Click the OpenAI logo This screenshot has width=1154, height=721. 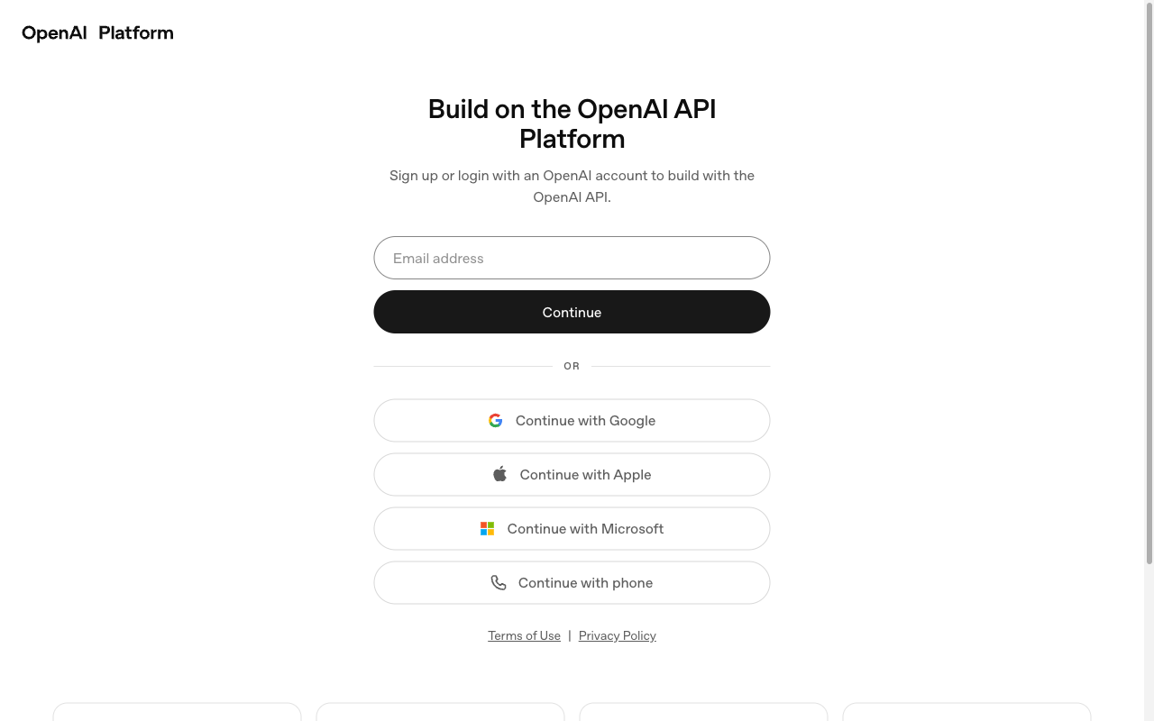coord(54,32)
